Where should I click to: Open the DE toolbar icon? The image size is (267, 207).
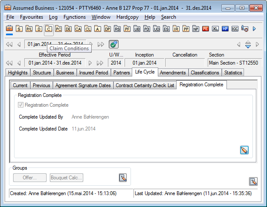click(68, 29)
